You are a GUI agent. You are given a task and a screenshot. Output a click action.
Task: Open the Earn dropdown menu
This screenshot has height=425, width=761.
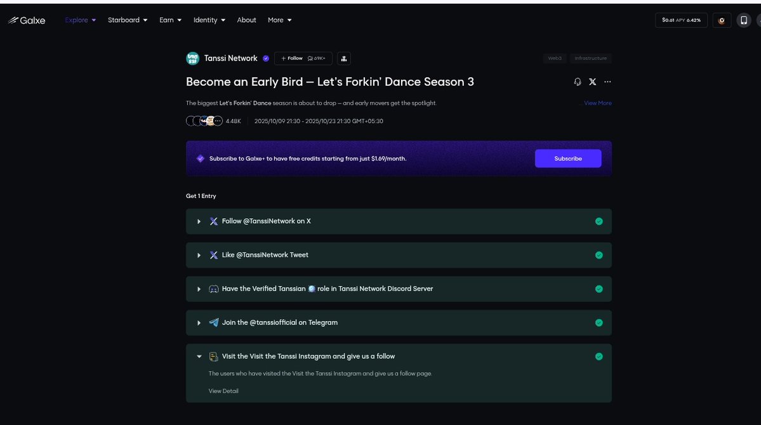(x=170, y=20)
